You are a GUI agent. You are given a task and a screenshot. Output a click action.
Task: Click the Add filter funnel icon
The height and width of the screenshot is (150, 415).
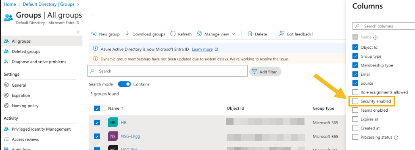[x=254, y=72]
